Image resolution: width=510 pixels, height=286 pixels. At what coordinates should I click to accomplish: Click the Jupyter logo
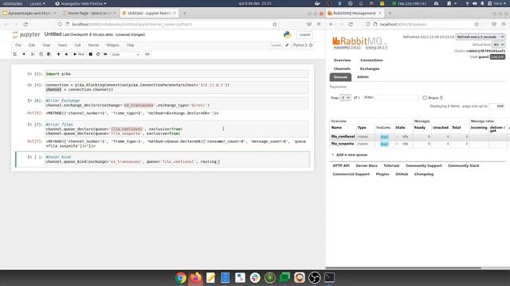pyautogui.click(x=26, y=34)
